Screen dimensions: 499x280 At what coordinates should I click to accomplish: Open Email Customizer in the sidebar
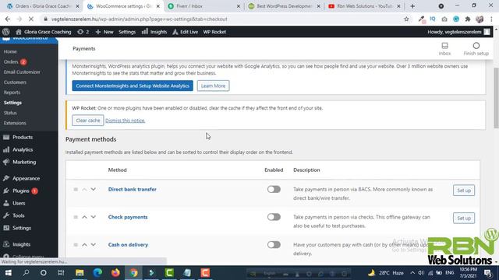point(22,72)
